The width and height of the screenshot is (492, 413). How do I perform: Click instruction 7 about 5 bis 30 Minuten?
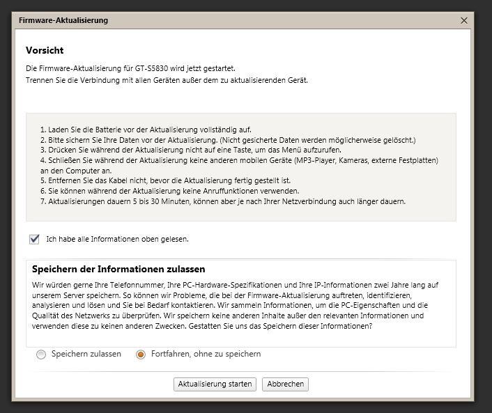click(x=223, y=201)
